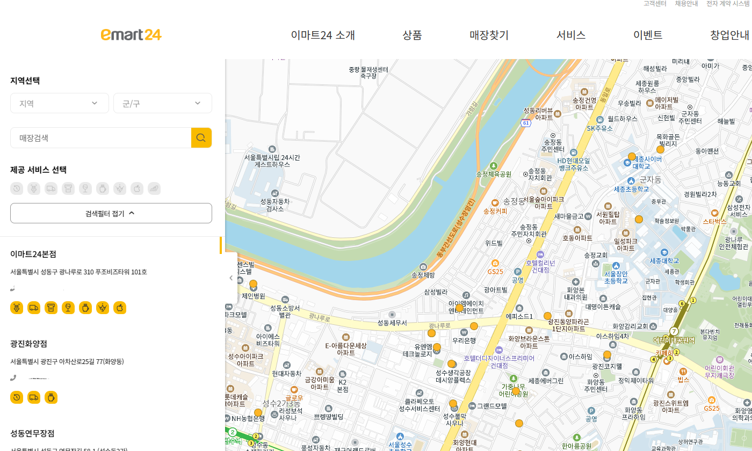Select store 이마트24본점 in list
Screen dimensions: 752x451
pyautogui.click(x=33, y=254)
